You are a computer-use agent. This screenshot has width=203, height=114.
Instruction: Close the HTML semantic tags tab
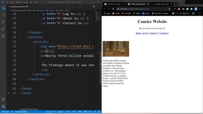(148, 4)
